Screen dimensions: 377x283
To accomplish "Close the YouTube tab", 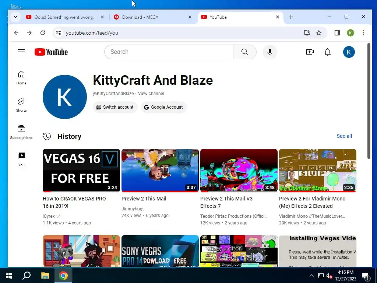I will coord(278,17).
